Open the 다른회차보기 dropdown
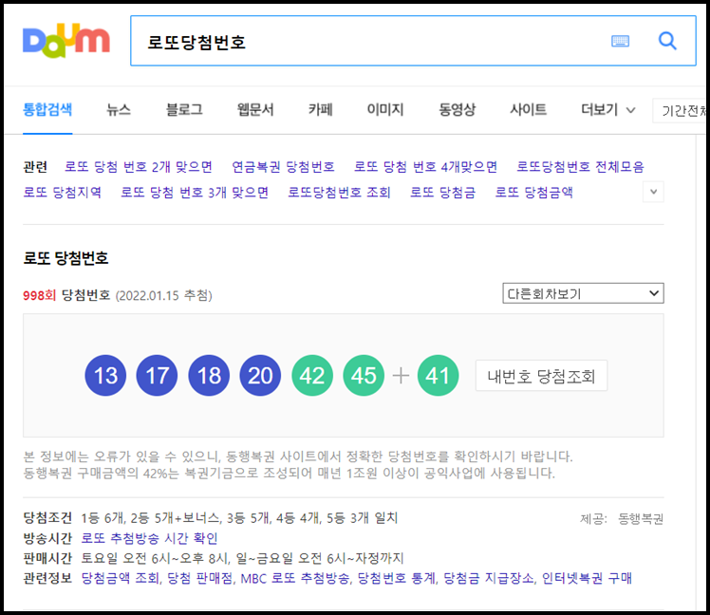The height and width of the screenshot is (615, 710). (x=583, y=293)
